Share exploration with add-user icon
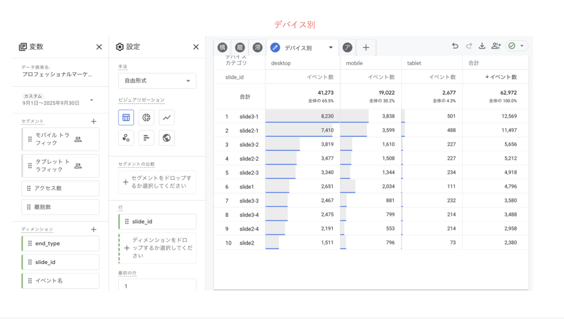The height and width of the screenshot is (319, 564). (x=496, y=46)
